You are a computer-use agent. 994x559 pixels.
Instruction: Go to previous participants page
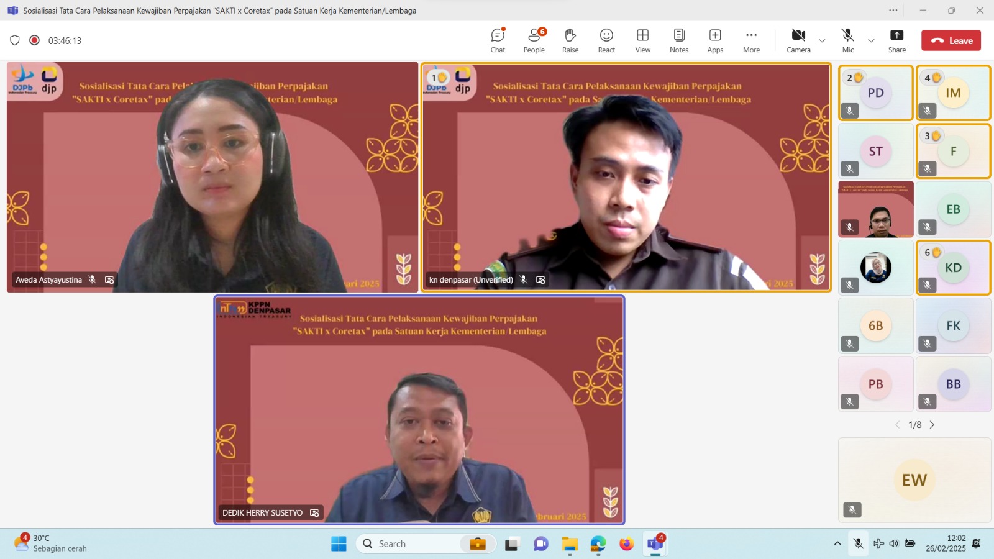pyautogui.click(x=897, y=425)
